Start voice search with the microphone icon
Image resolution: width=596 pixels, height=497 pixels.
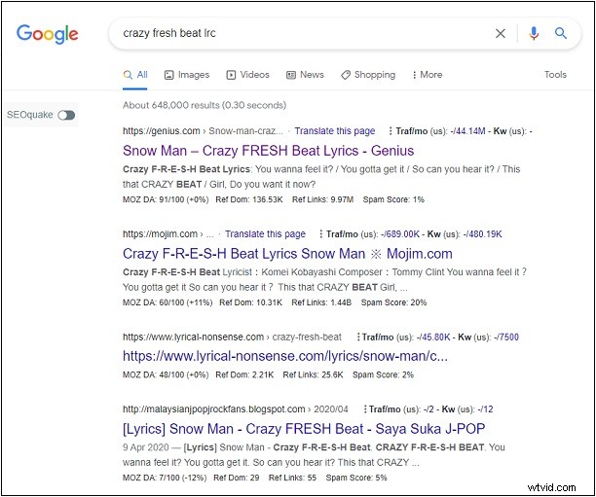(533, 33)
